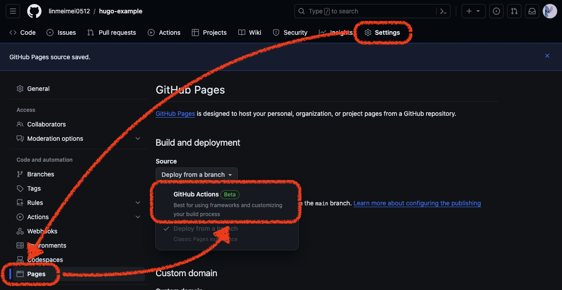The height and width of the screenshot is (290, 562).
Task: Click the 'Access' sidebar section label
Action: (x=26, y=110)
